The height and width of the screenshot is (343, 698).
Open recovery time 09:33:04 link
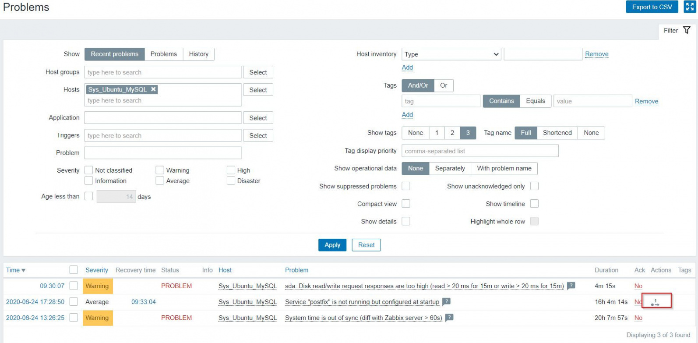pyautogui.click(x=144, y=302)
